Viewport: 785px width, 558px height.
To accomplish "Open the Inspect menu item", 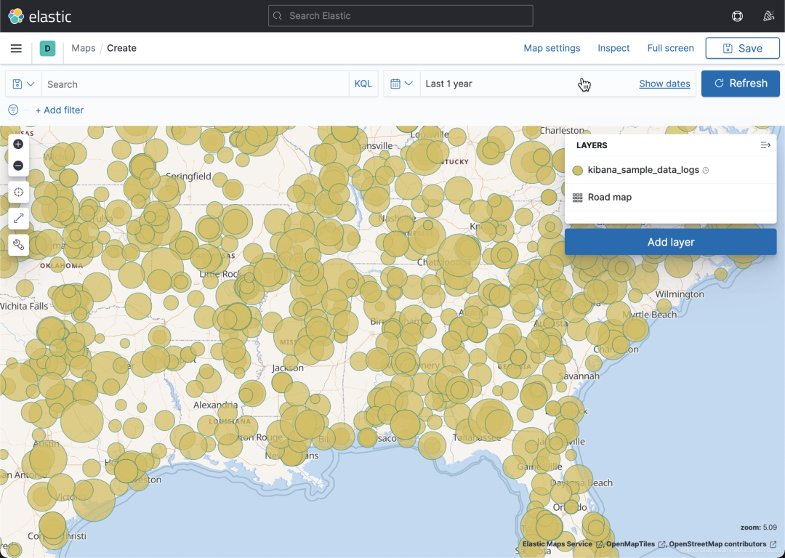I will [613, 48].
